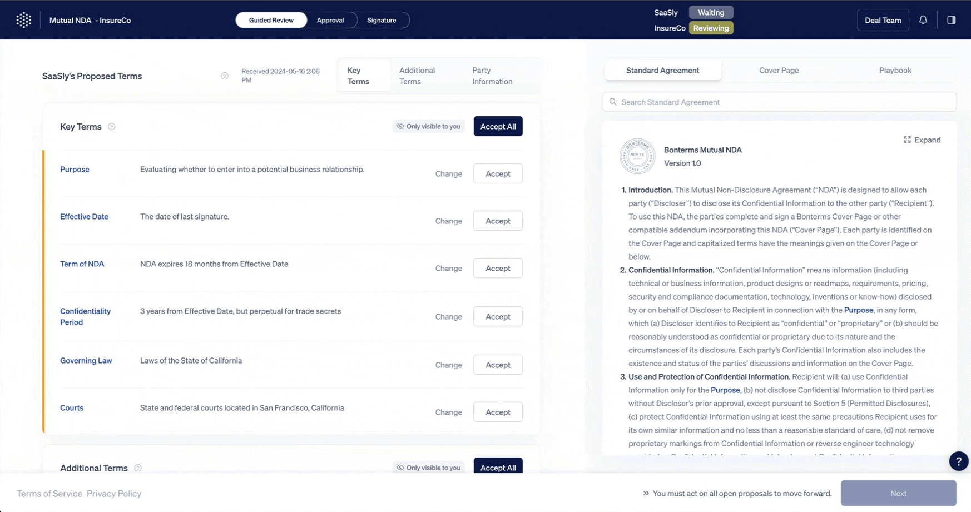Open the Playbook tab
The height and width of the screenshot is (512, 971).
[x=895, y=71]
